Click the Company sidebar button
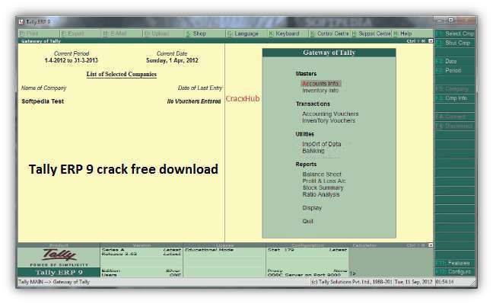 pos(455,89)
